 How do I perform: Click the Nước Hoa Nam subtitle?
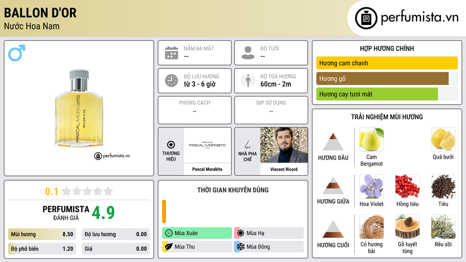[31, 26]
